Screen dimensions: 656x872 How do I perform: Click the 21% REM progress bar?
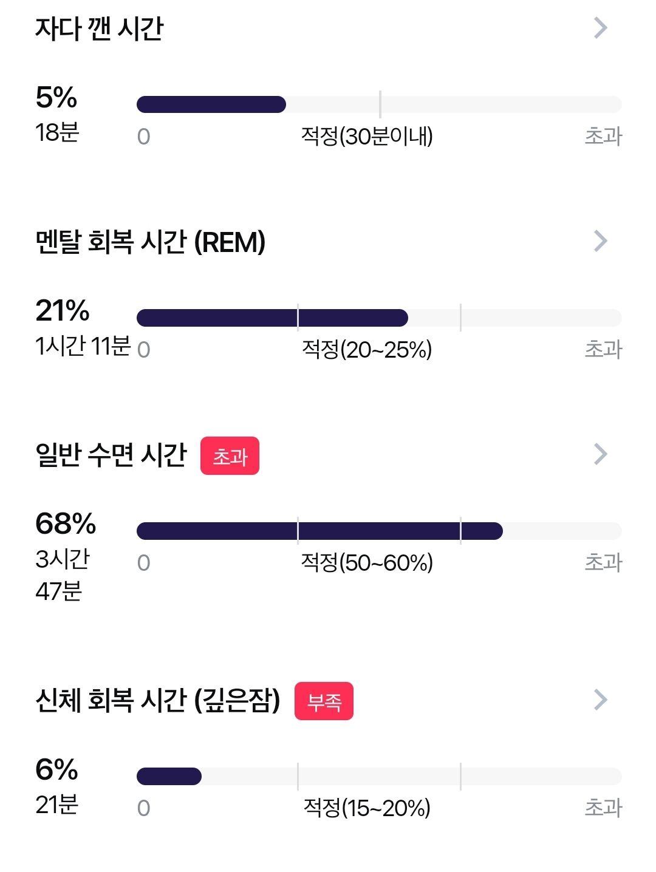point(379,318)
